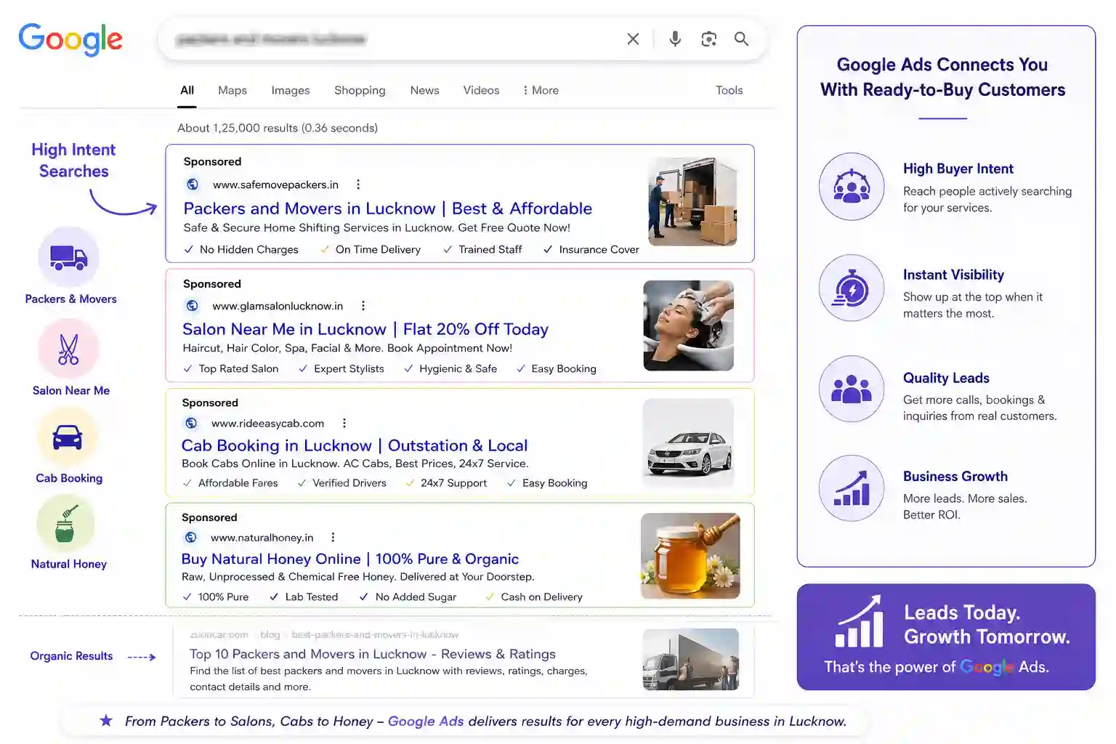Image resolution: width=1116 pixels, height=744 pixels.
Task: Open Buy Natural Honey Online ad link
Action: pos(350,559)
